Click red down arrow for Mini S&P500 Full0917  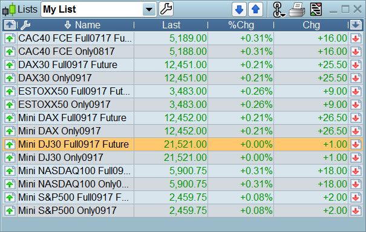(x=356, y=198)
